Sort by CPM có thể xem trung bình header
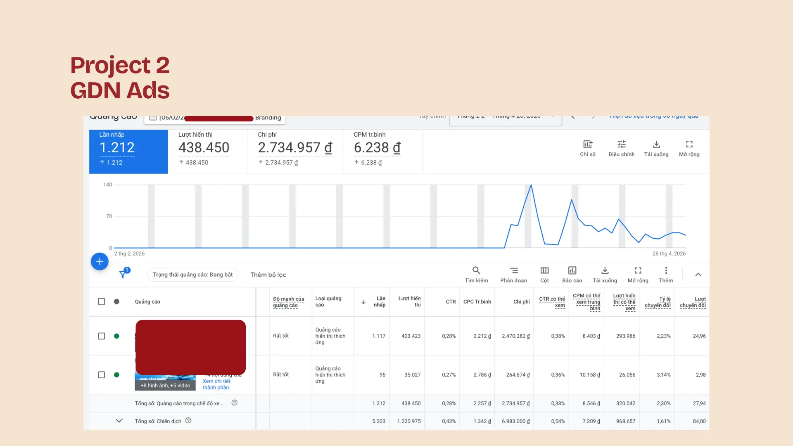 click(x=586, y=302)
